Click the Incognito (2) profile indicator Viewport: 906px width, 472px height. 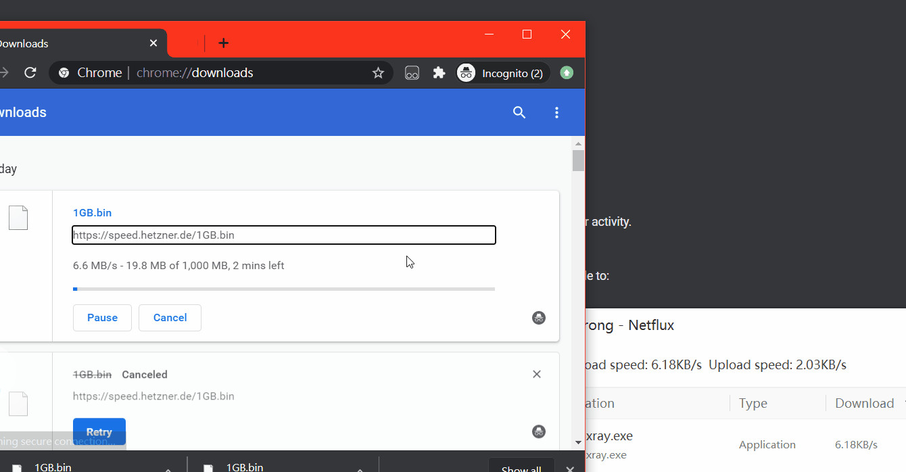pyautogui.click(x=503, y=73)
